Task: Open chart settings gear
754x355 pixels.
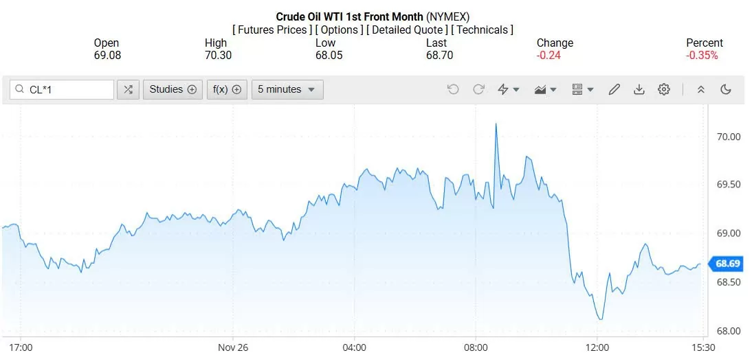Action: (x=663, y=89)
